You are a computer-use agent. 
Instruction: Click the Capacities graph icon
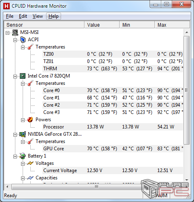[30, 178]
